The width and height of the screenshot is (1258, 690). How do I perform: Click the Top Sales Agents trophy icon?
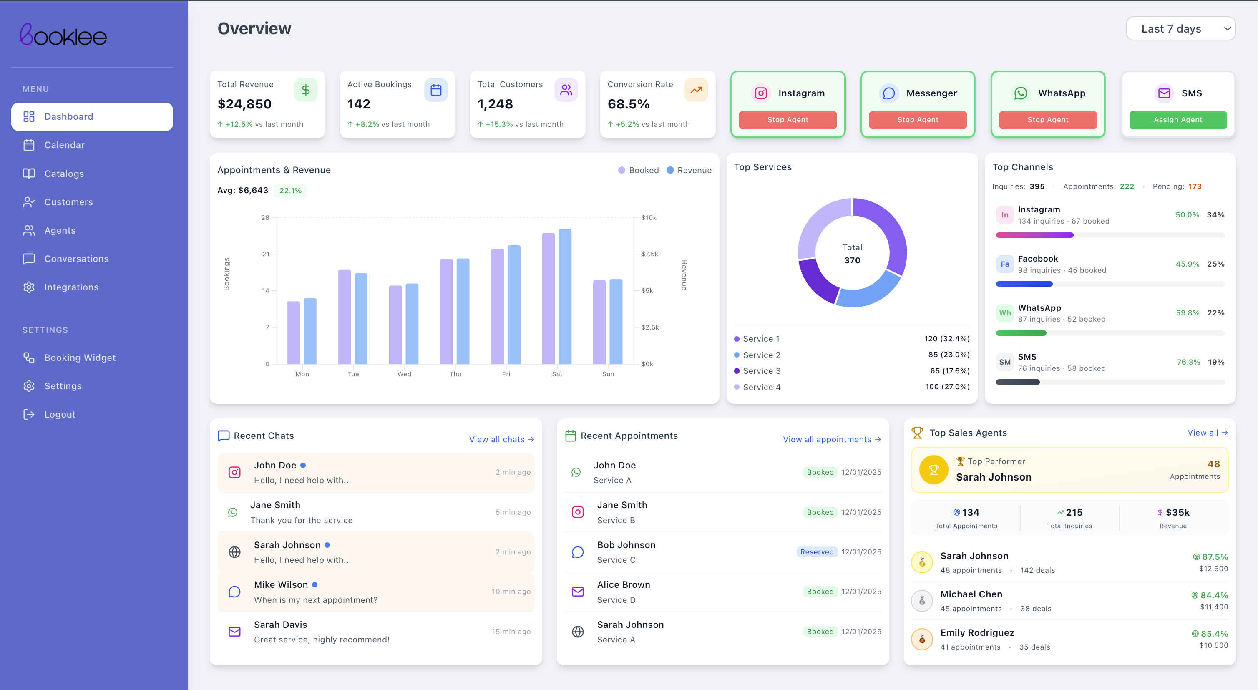[917, 433]
